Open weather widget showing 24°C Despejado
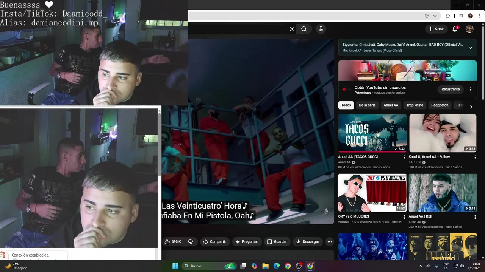485x272 pixels. 16,266
